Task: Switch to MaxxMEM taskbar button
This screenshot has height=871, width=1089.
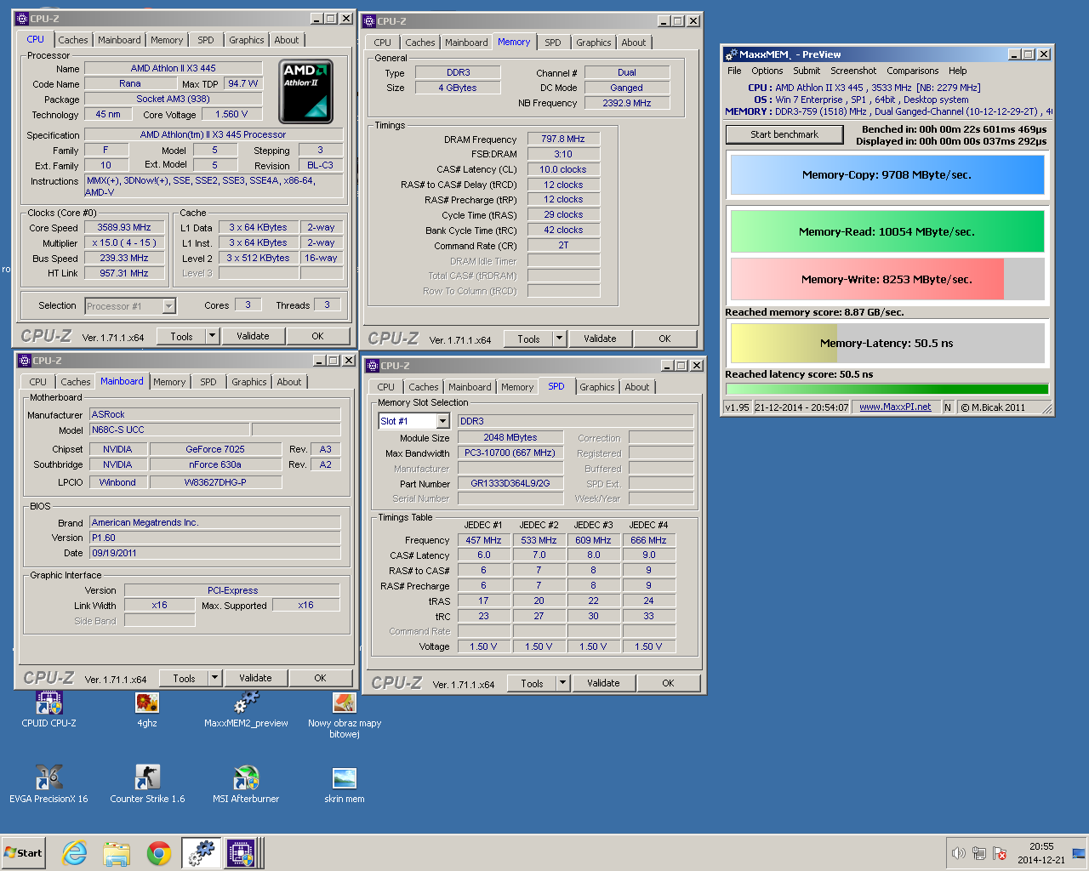Action: (x=202, y=853)
